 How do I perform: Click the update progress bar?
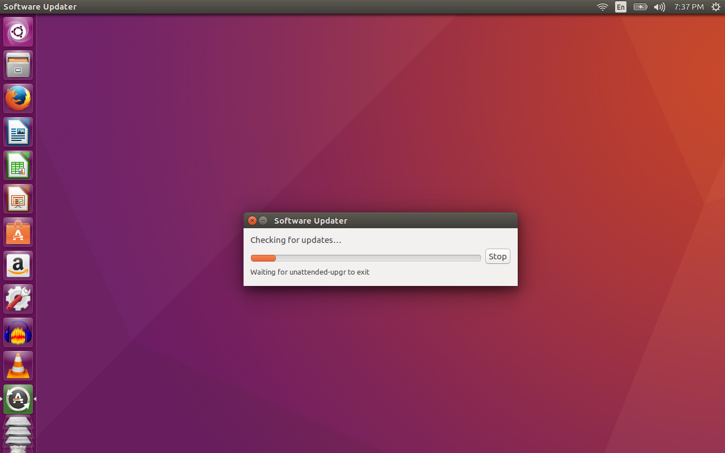coord(365,258)
